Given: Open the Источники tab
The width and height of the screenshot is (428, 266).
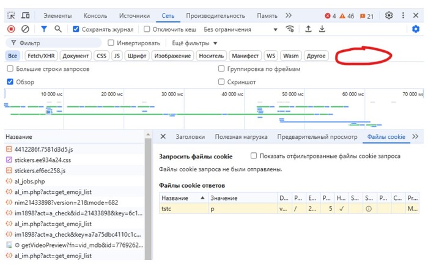Looking at the screenshot, I should [x=135, y=16].
